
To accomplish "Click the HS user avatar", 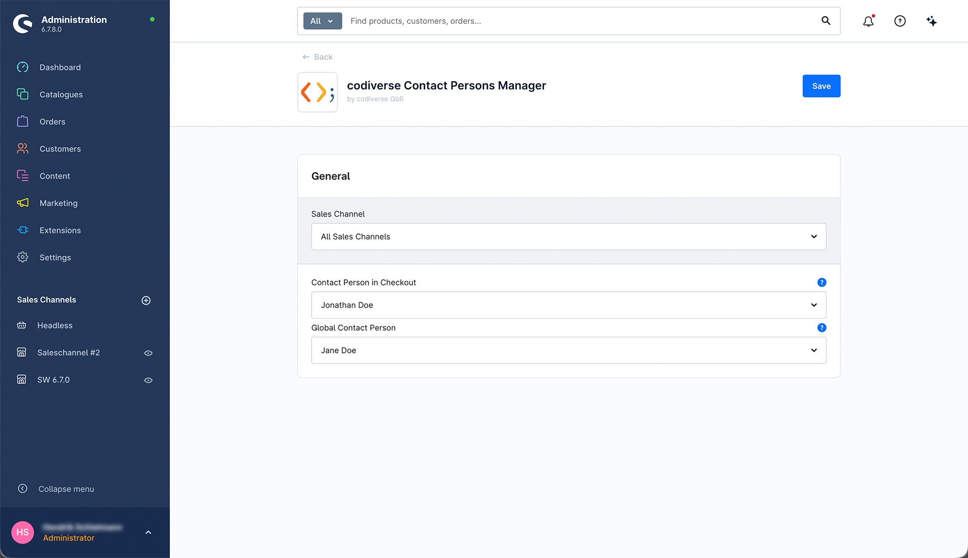I will (x=23, y=532).
